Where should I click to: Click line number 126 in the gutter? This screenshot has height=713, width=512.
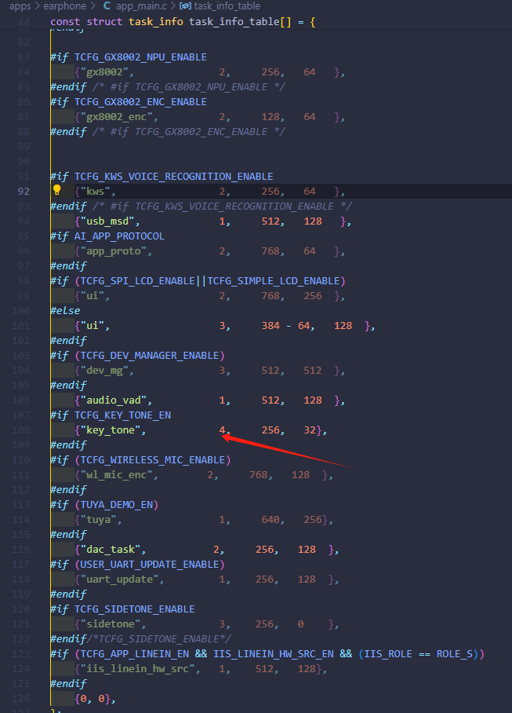pyautogui.click(x=20, y=698)
